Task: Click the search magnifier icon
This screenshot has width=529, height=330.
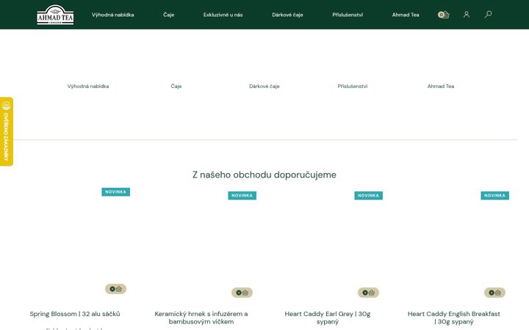Action: tap(488, 14)
